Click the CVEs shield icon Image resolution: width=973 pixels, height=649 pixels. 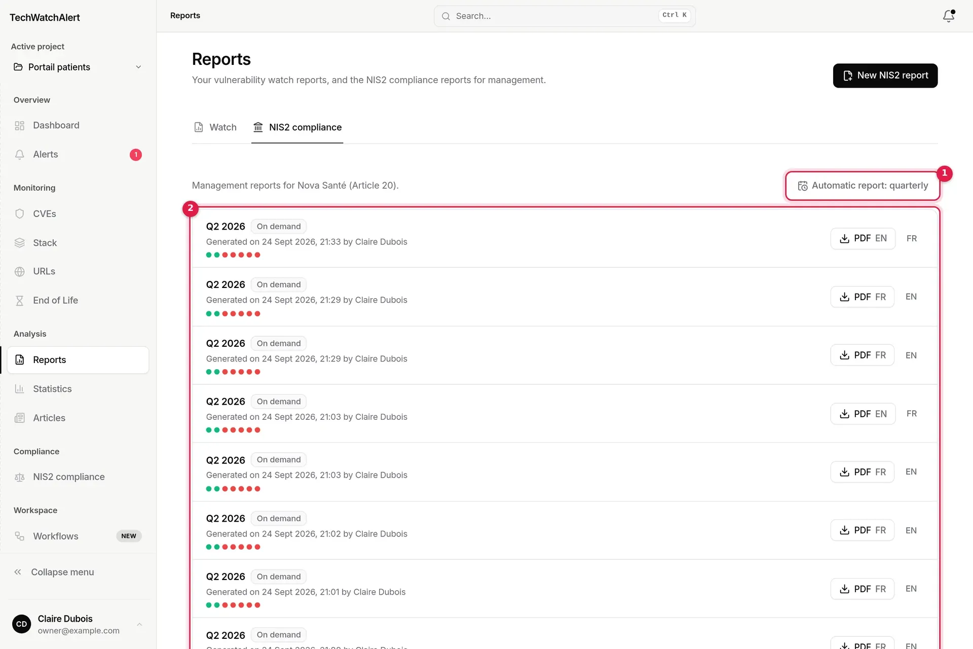point(20,214)
